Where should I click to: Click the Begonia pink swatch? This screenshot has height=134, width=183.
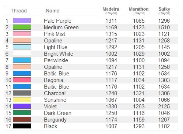point(22,80)
